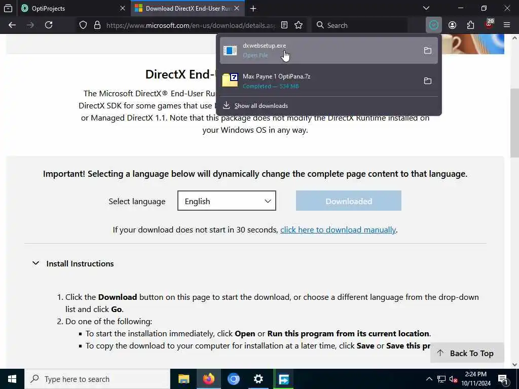Open the extension icon with badge 20

pyautogui.click(x=489, y=24)
